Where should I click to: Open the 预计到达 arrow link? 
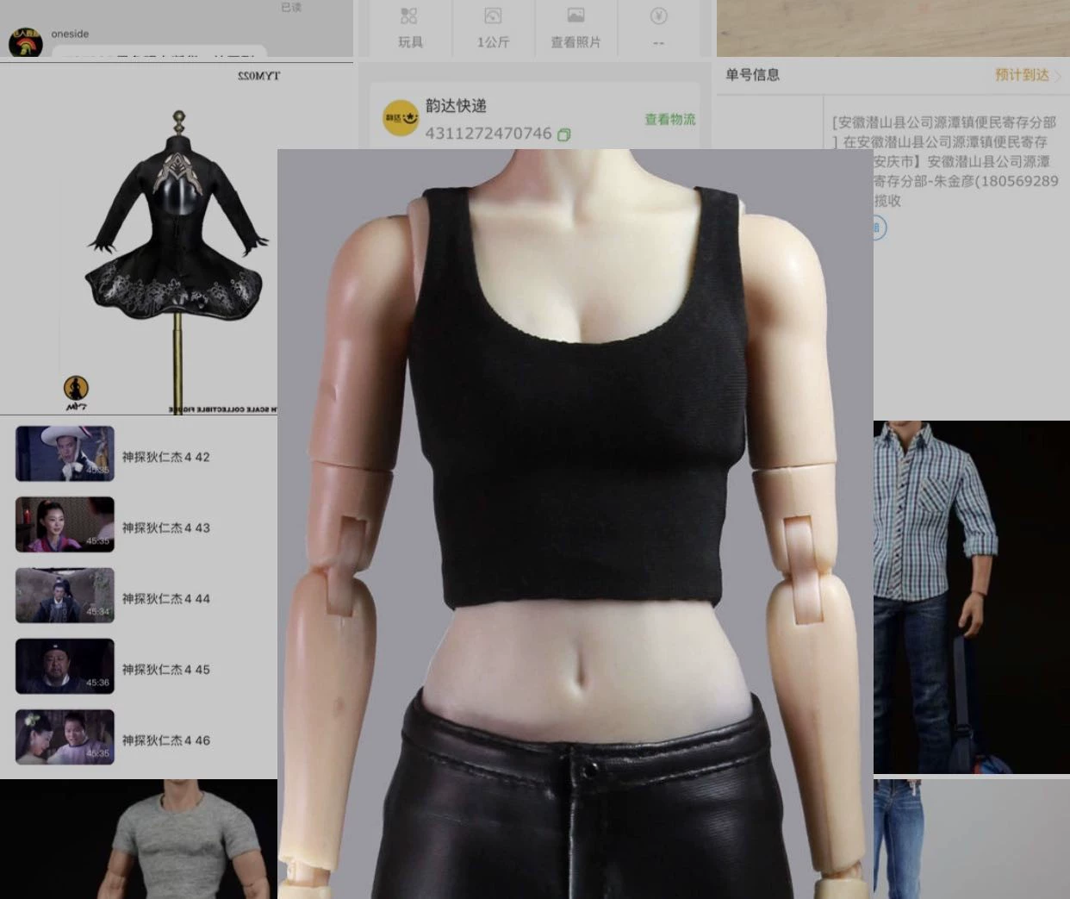(1028, 75)
